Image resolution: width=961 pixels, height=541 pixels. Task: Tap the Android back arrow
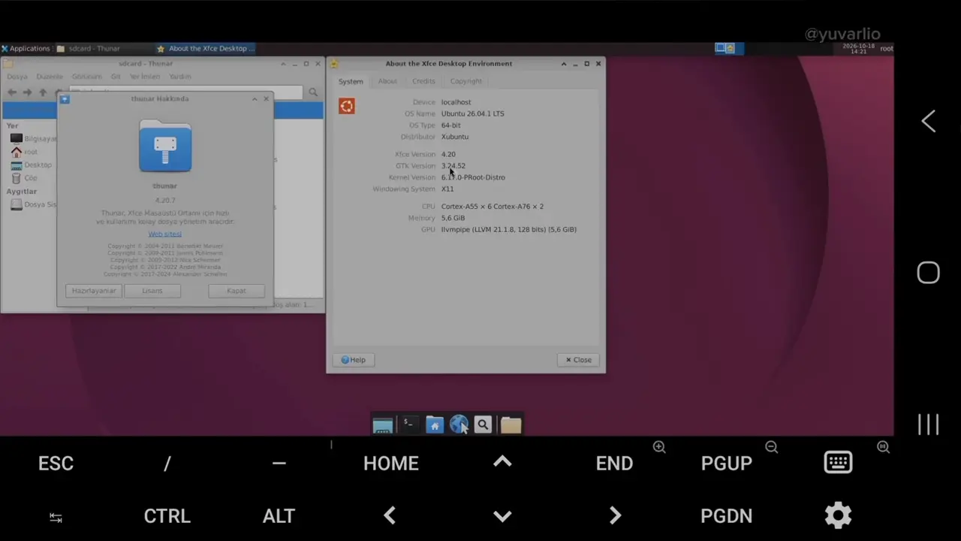tap(929, 122)
